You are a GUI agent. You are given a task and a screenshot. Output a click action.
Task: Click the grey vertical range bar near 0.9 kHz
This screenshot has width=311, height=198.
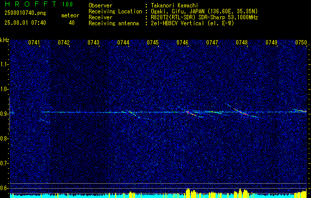(9, 114)
